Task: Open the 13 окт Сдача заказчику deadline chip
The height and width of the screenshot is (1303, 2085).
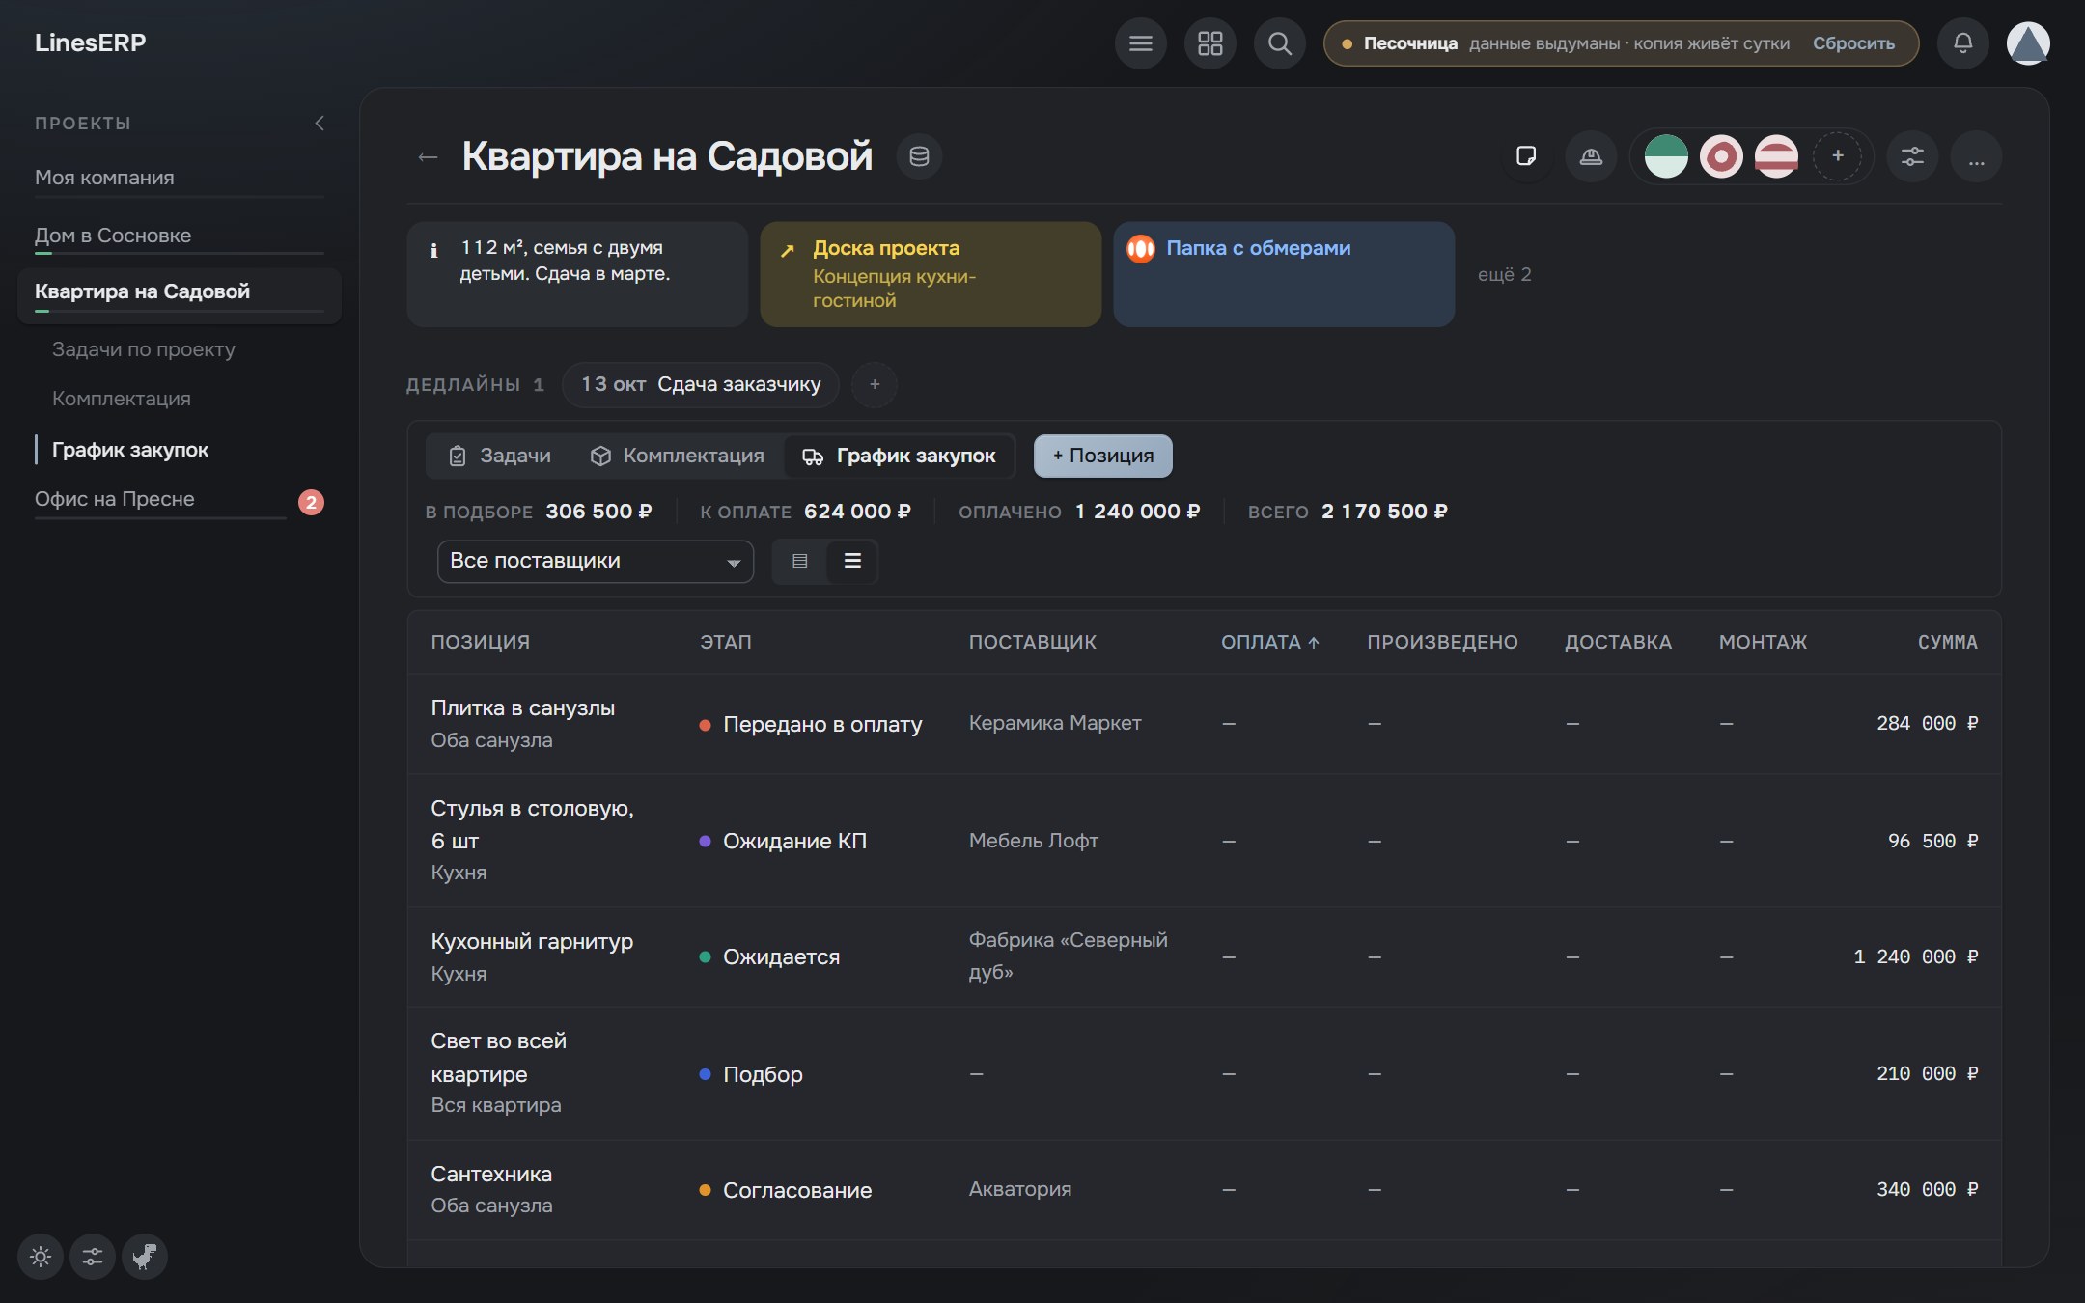Action: tap(700, 385)
